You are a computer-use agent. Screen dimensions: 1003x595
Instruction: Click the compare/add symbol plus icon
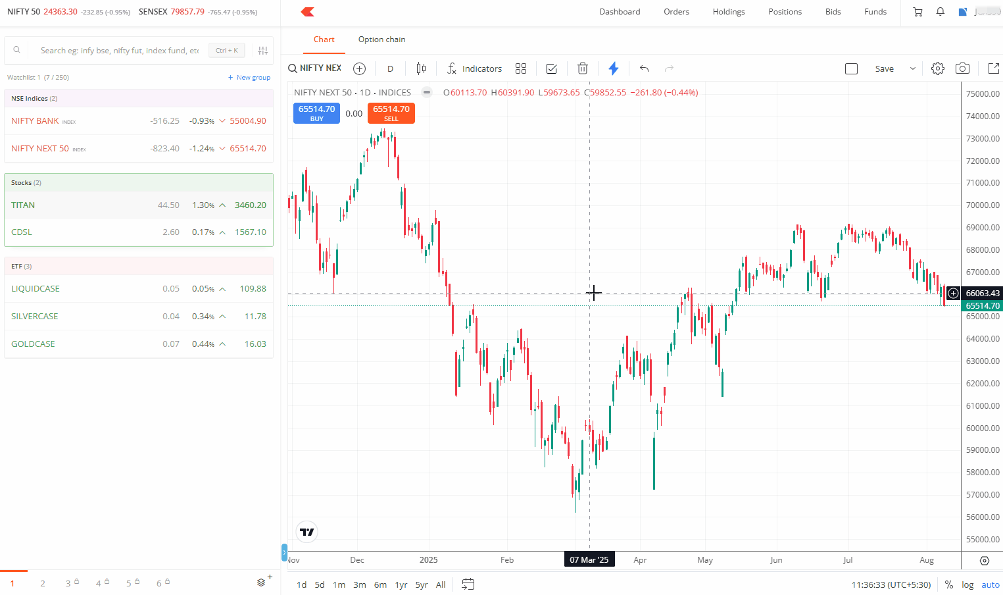coord(359,68)
